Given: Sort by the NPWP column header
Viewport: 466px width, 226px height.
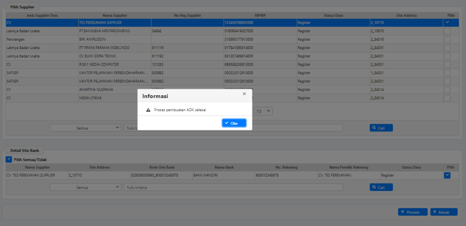Looking at the screenshot, I should (x=260, y=15).
